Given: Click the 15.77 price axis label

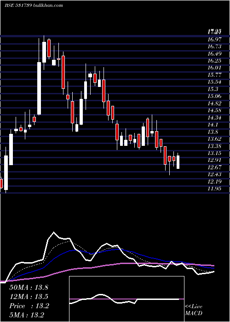Looking at the screenshot, I should (x=215, y=75).
